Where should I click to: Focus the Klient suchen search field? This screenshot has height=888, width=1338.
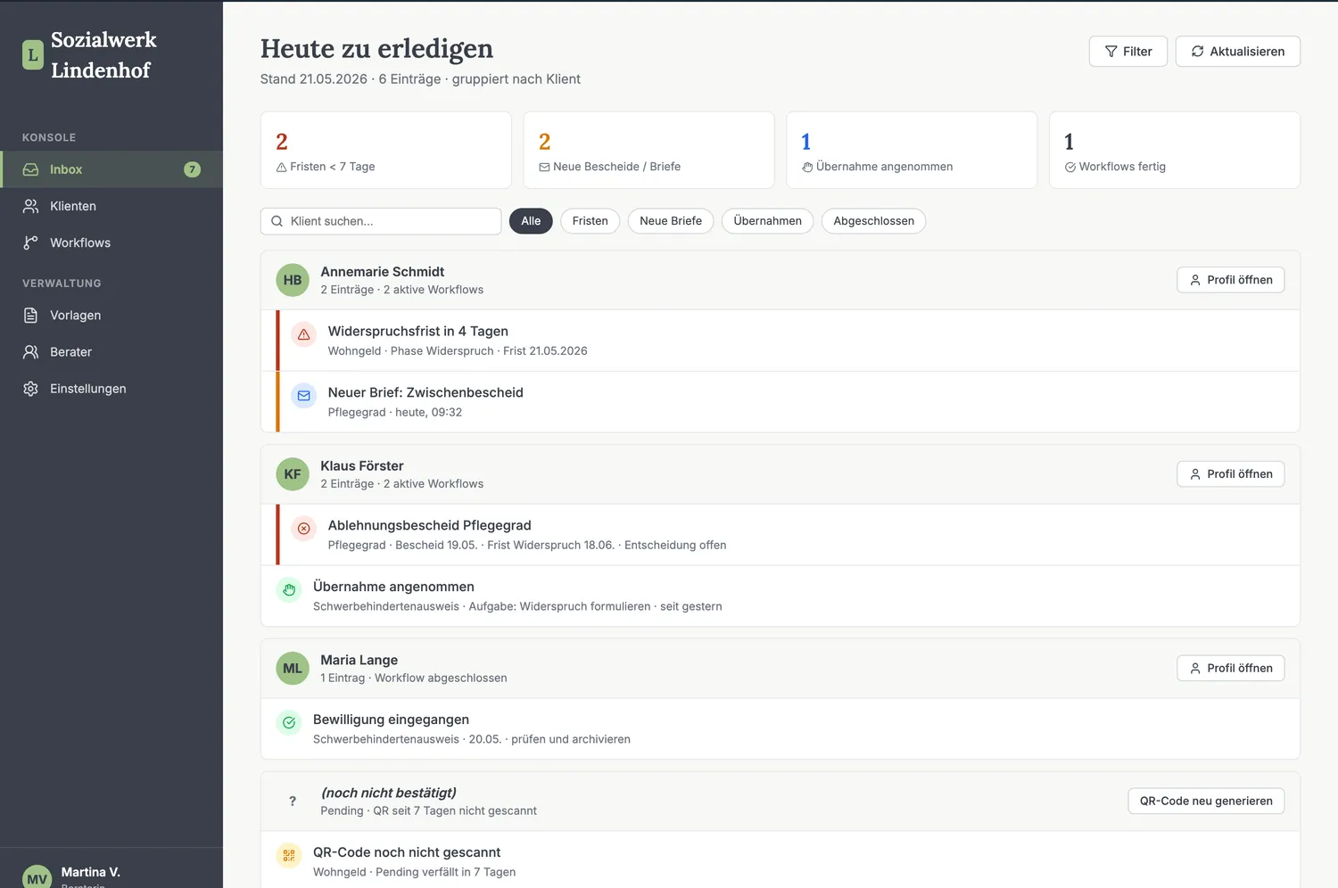tap(381, 221)
